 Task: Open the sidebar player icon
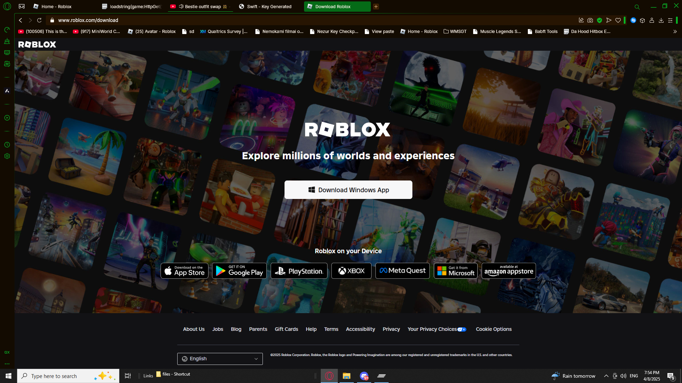tap(7, 118)
